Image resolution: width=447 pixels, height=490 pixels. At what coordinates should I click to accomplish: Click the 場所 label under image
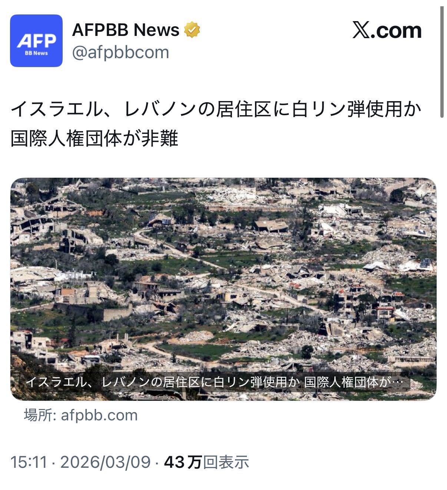(40, 415)
